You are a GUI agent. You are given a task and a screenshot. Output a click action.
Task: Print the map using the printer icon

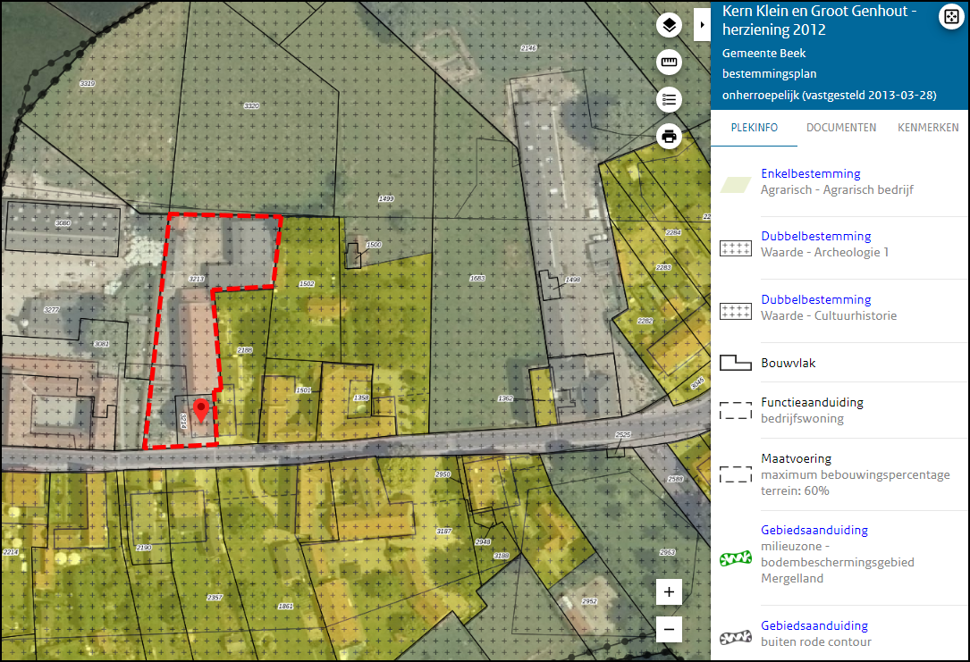(x=669, y=136)
